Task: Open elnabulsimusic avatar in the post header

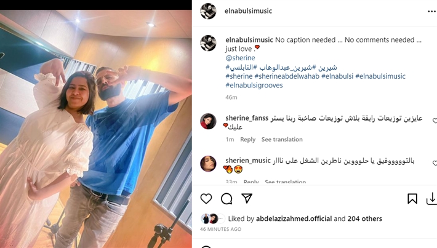Action: [x=208, y=11]
